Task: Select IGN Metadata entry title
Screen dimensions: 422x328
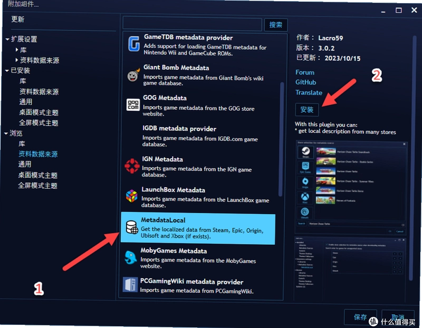Action: tap(162, 159)
